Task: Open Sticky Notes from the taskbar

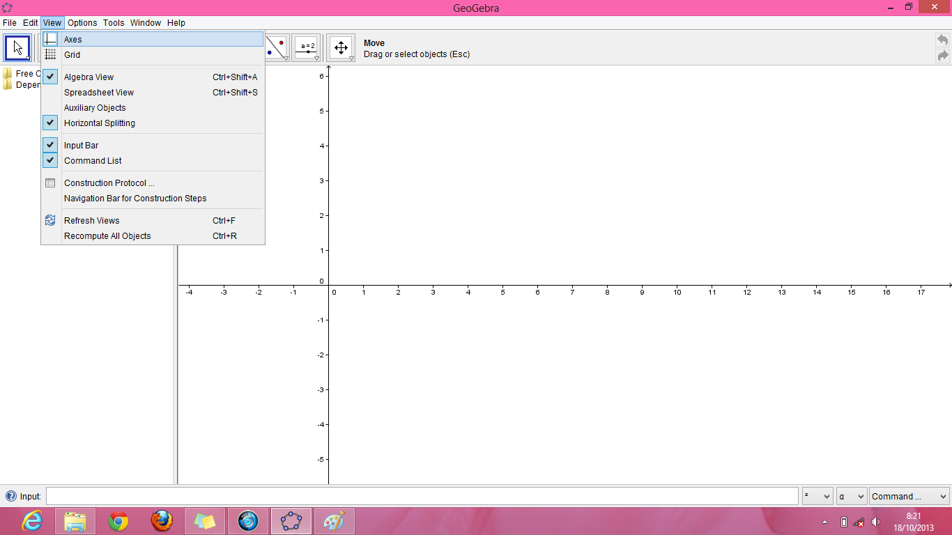Action: [205, 521]
